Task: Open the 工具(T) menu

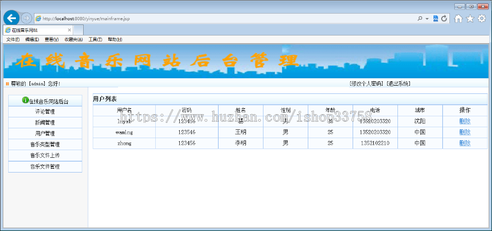Action: tap(95, 39)
